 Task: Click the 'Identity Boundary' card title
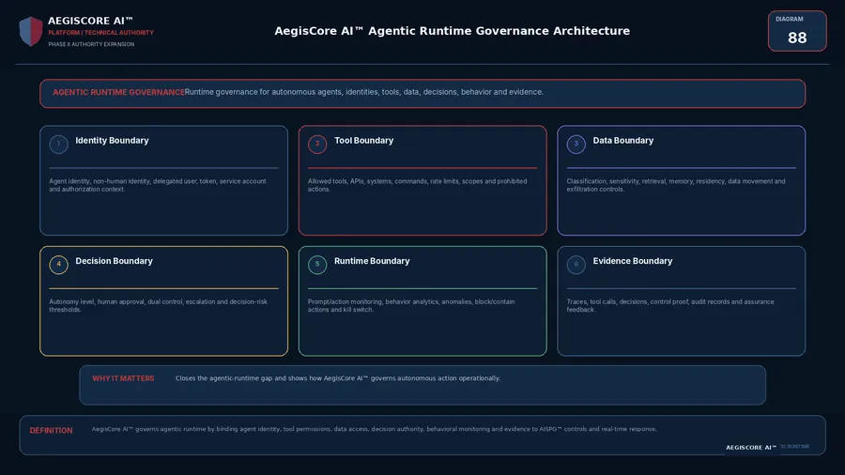[112, 141]
